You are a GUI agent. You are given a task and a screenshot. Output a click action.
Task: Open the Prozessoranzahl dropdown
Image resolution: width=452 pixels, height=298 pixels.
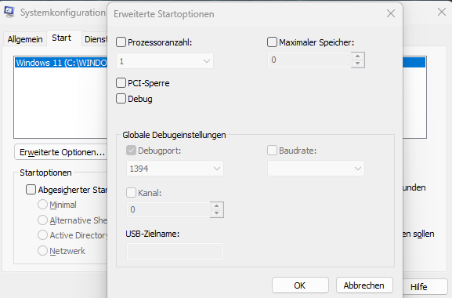(x=165, y=61)
